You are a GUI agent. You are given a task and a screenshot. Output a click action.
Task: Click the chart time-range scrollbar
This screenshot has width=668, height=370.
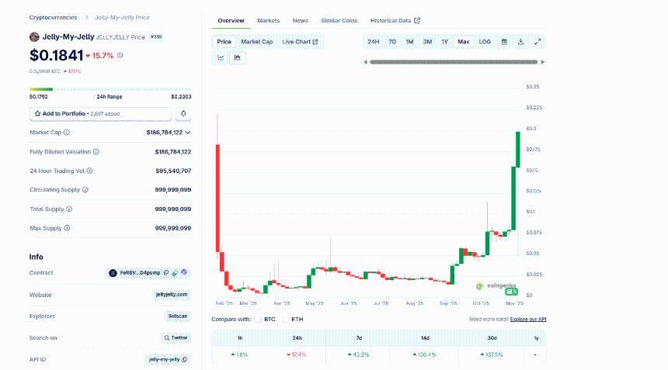tap(454, 62)
